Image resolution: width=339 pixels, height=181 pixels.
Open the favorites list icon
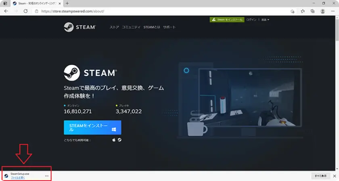click(302, 11)
